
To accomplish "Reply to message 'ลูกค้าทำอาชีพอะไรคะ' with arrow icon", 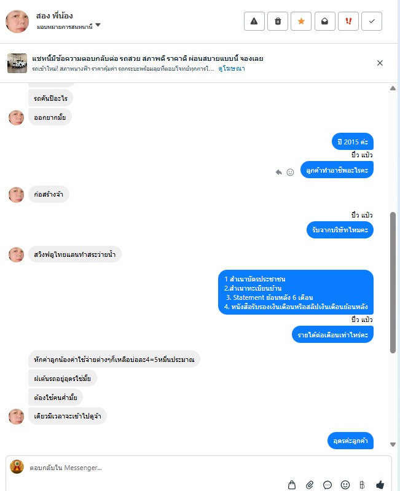I will (278, 172).
